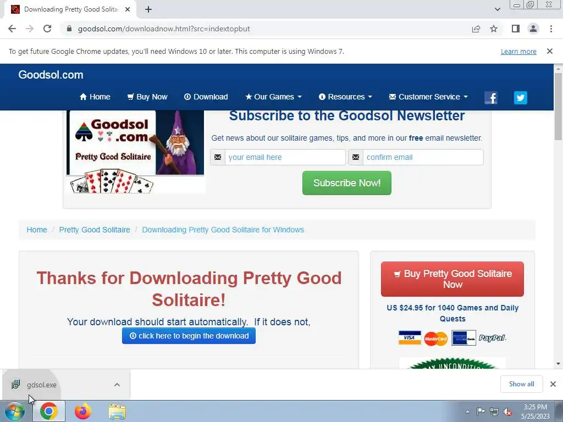Click the page vertical scrollbar thumb

558,106
